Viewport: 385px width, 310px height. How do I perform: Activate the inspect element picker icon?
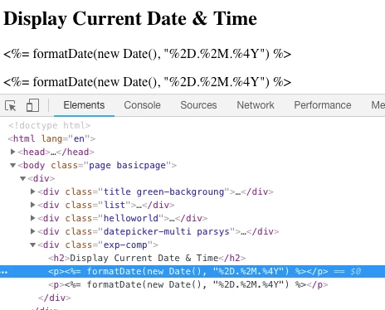[x=11, y=105]
